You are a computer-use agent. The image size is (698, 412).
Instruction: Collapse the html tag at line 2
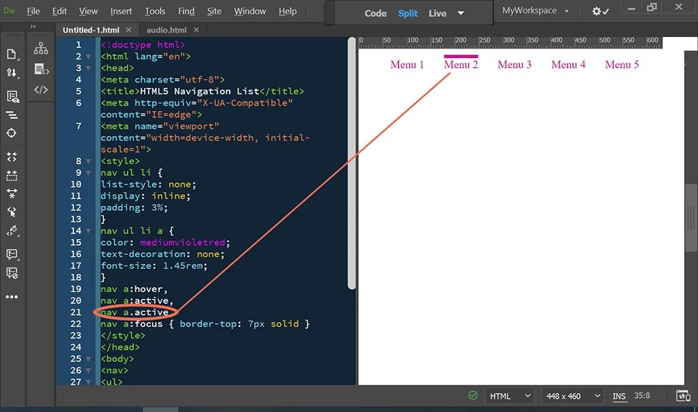point(88,57)
